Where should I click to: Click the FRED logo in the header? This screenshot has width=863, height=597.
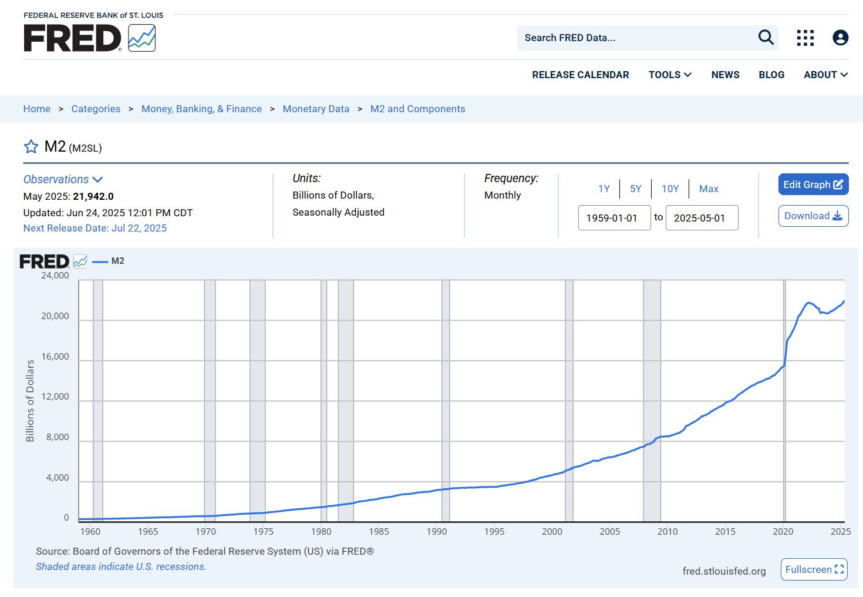tap(90, 38)
